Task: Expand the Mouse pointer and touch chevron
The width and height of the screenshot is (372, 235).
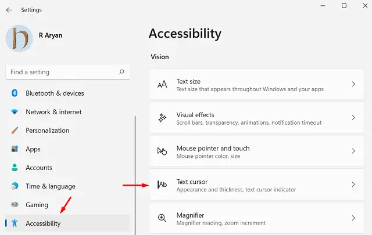Action: pos(353,151)
